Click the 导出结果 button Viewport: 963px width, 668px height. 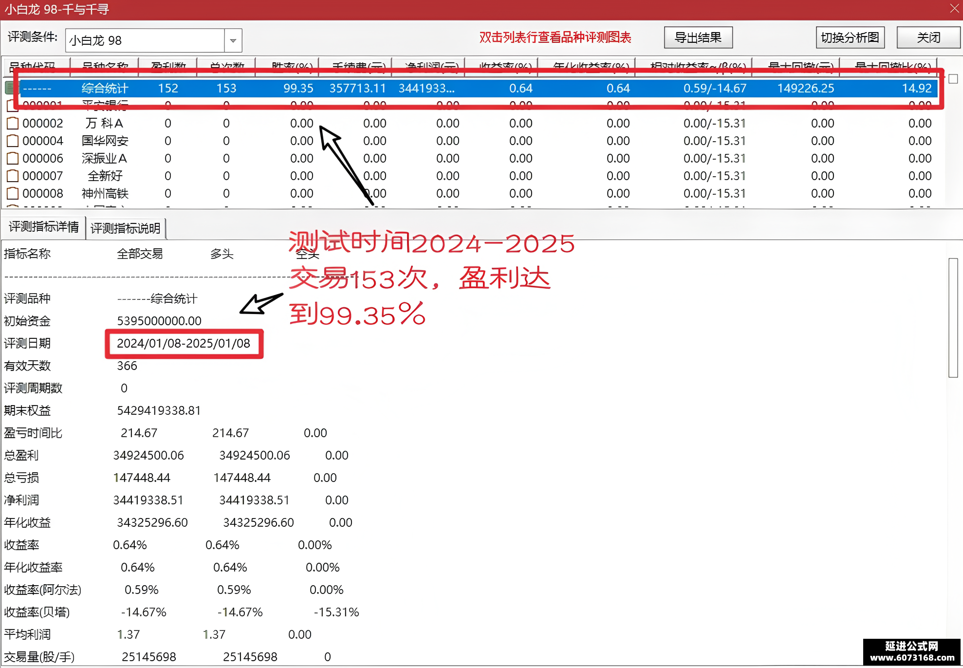pyautogui.click(x=698, y=37)
